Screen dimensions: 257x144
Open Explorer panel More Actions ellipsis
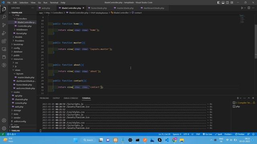[x=33, y=8]
